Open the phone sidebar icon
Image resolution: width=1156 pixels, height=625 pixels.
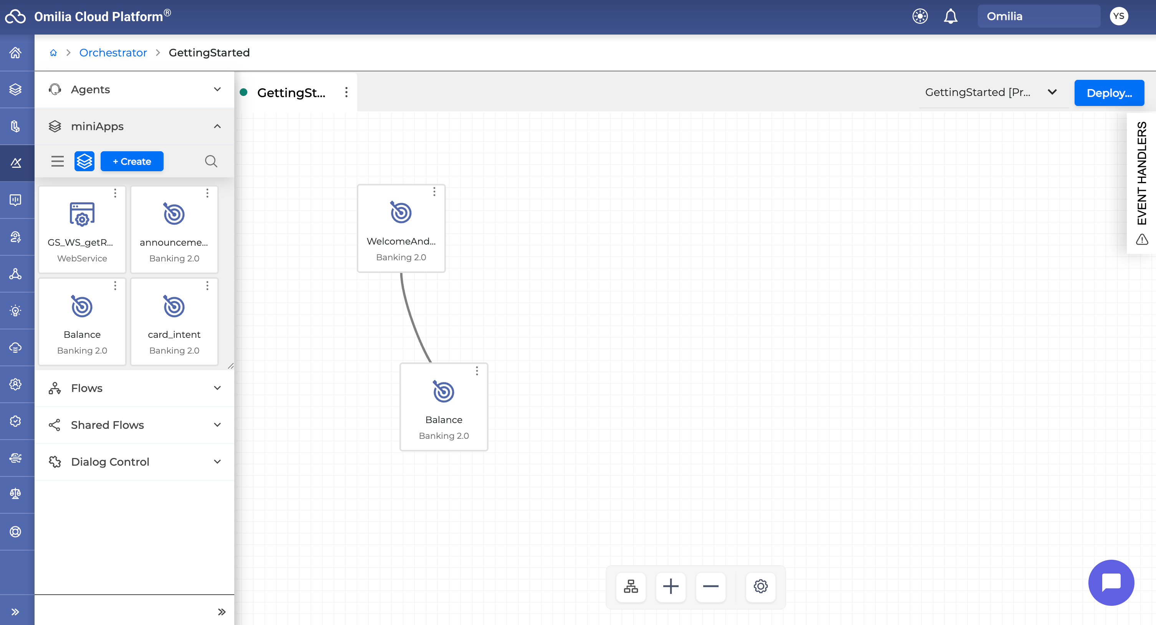[16, 126]
